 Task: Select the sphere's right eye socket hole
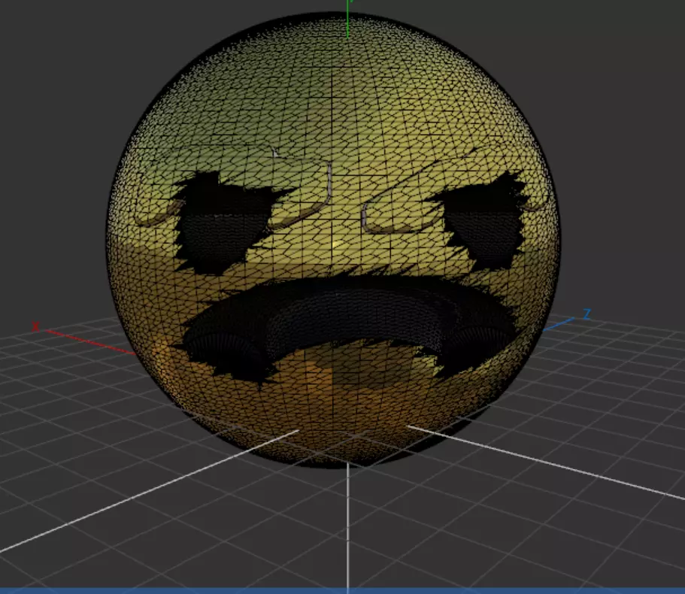tap(480, 220)
